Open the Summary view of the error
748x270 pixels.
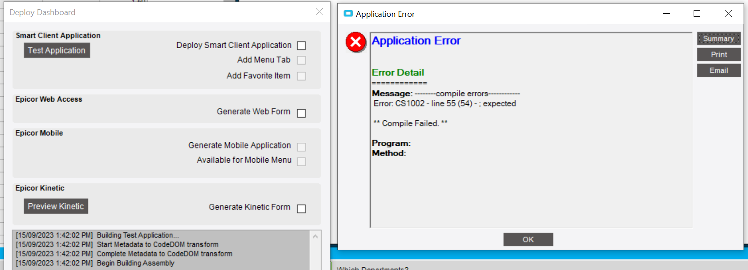click(719, 38)
